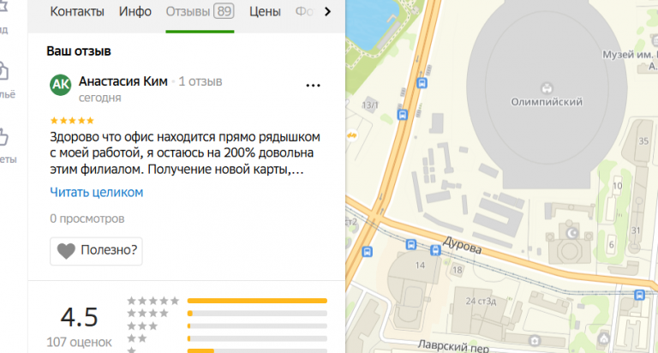The width and height of the screenshot is (658, 353).
Task: Click the Олимпийский label on map
Action: click(547, 102)
